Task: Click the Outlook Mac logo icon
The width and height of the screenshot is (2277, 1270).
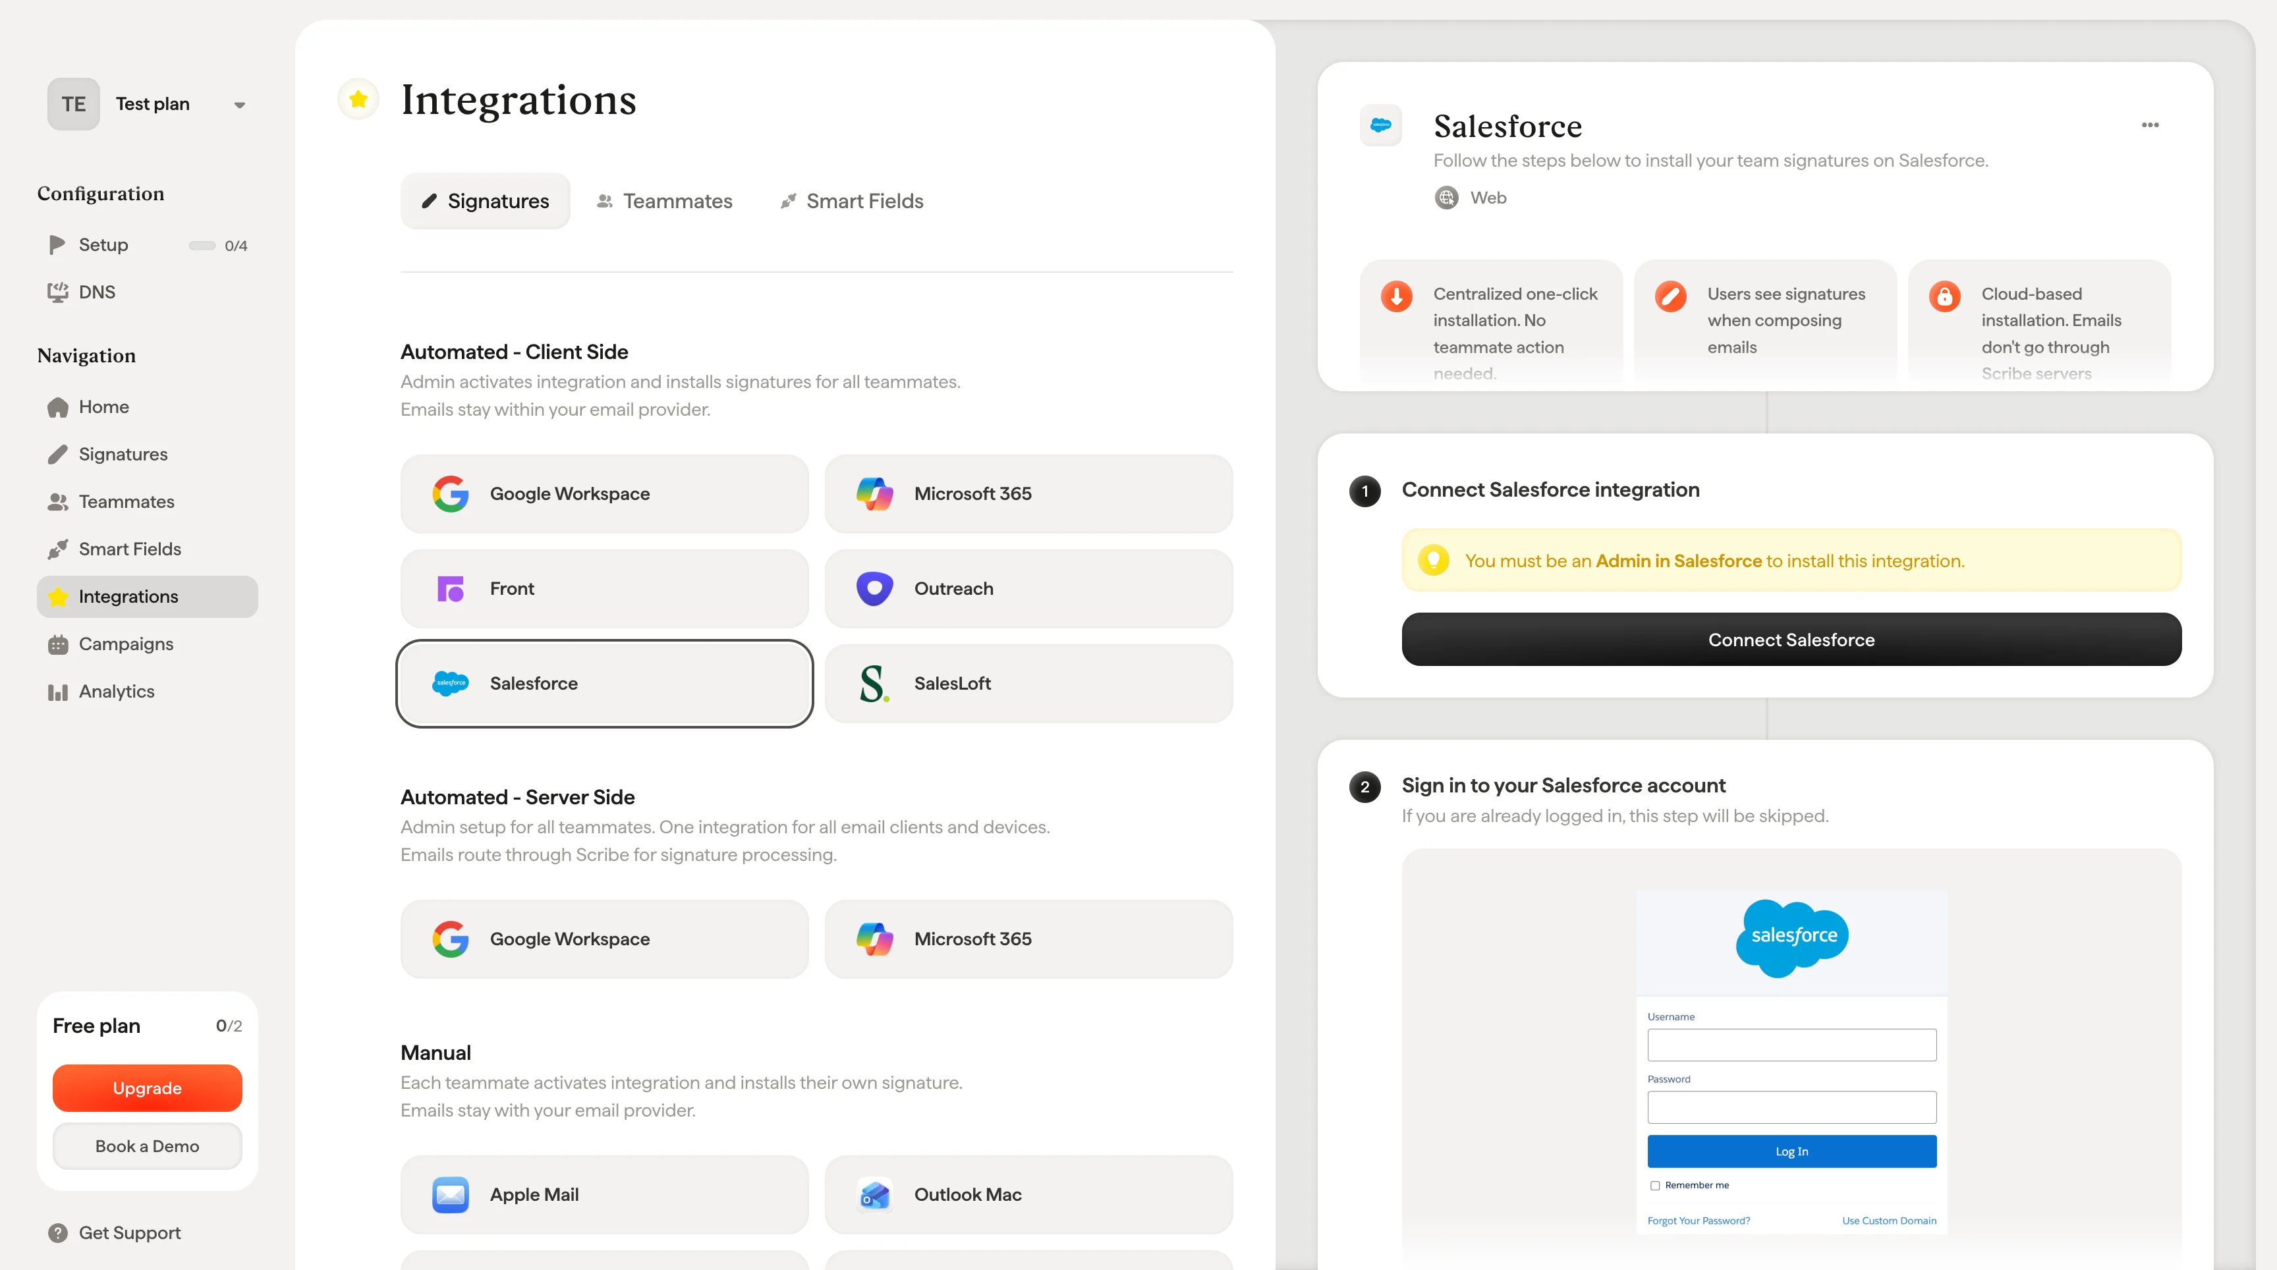Action: (874, 1195)
